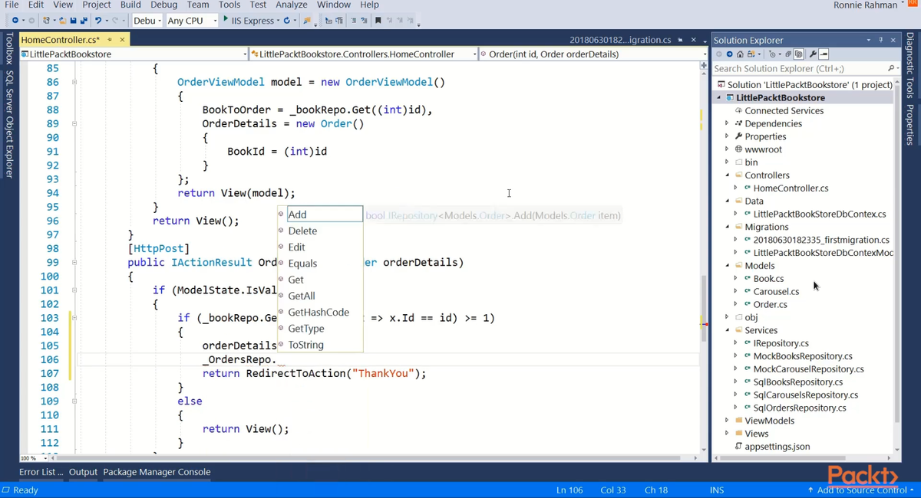Collapse the Services folder node
Screen dimensions: 921x498
(x=728, y=330)
